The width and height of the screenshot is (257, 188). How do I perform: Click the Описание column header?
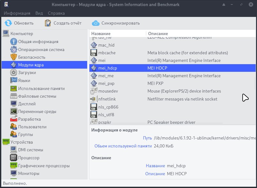[x=158, y=34]
